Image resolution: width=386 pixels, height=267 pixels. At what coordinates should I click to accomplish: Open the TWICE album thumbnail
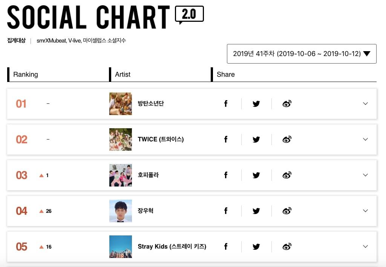(121, 140)
